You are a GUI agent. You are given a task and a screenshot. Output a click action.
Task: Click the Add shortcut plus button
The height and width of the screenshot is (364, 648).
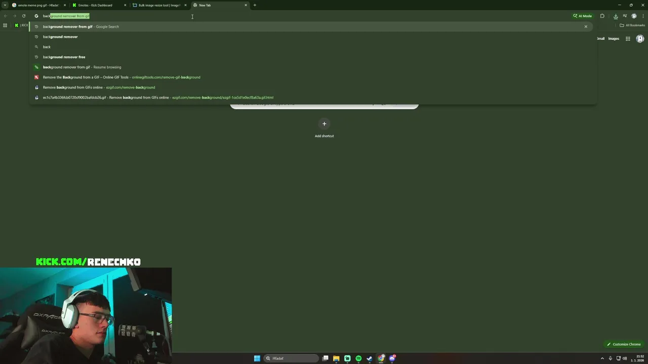click(x=325, y=124)
